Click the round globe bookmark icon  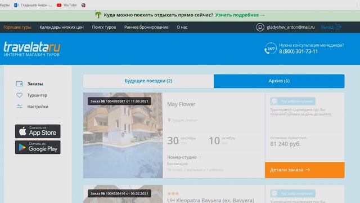point(83,5)
